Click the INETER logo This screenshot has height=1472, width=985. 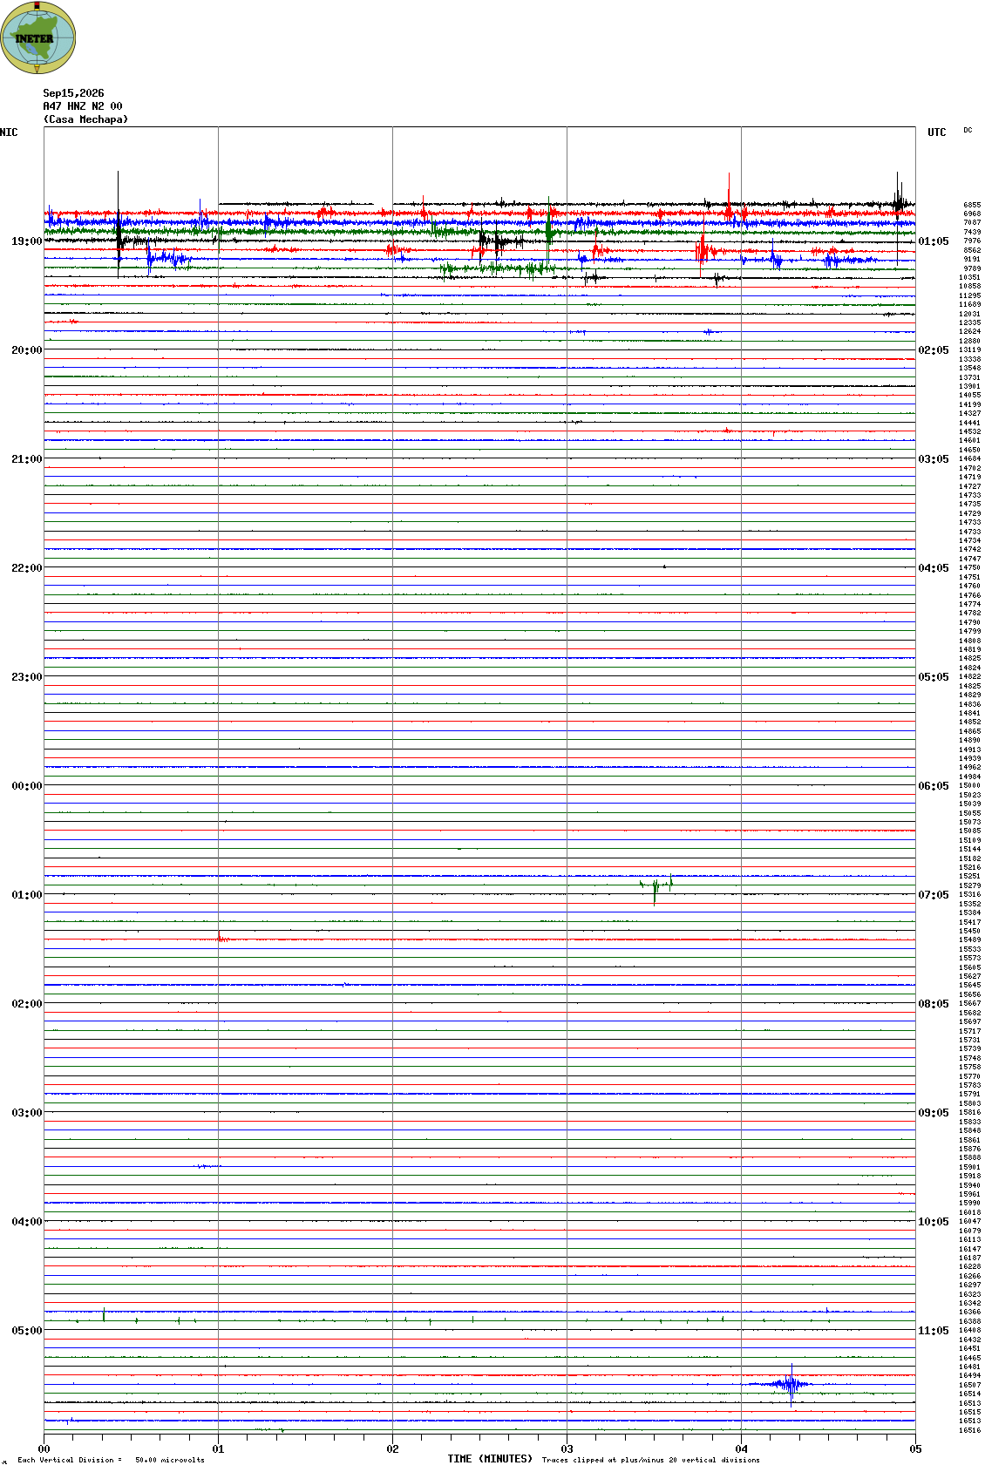click(x=38, y=37)
